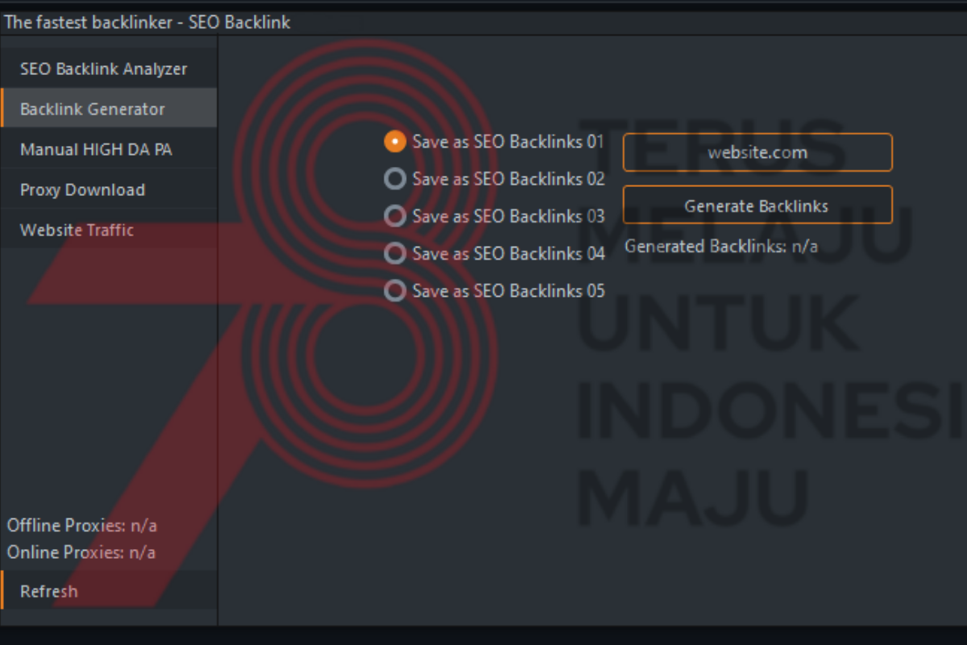Select the Website Traffic sidebar item

[77, 231]
